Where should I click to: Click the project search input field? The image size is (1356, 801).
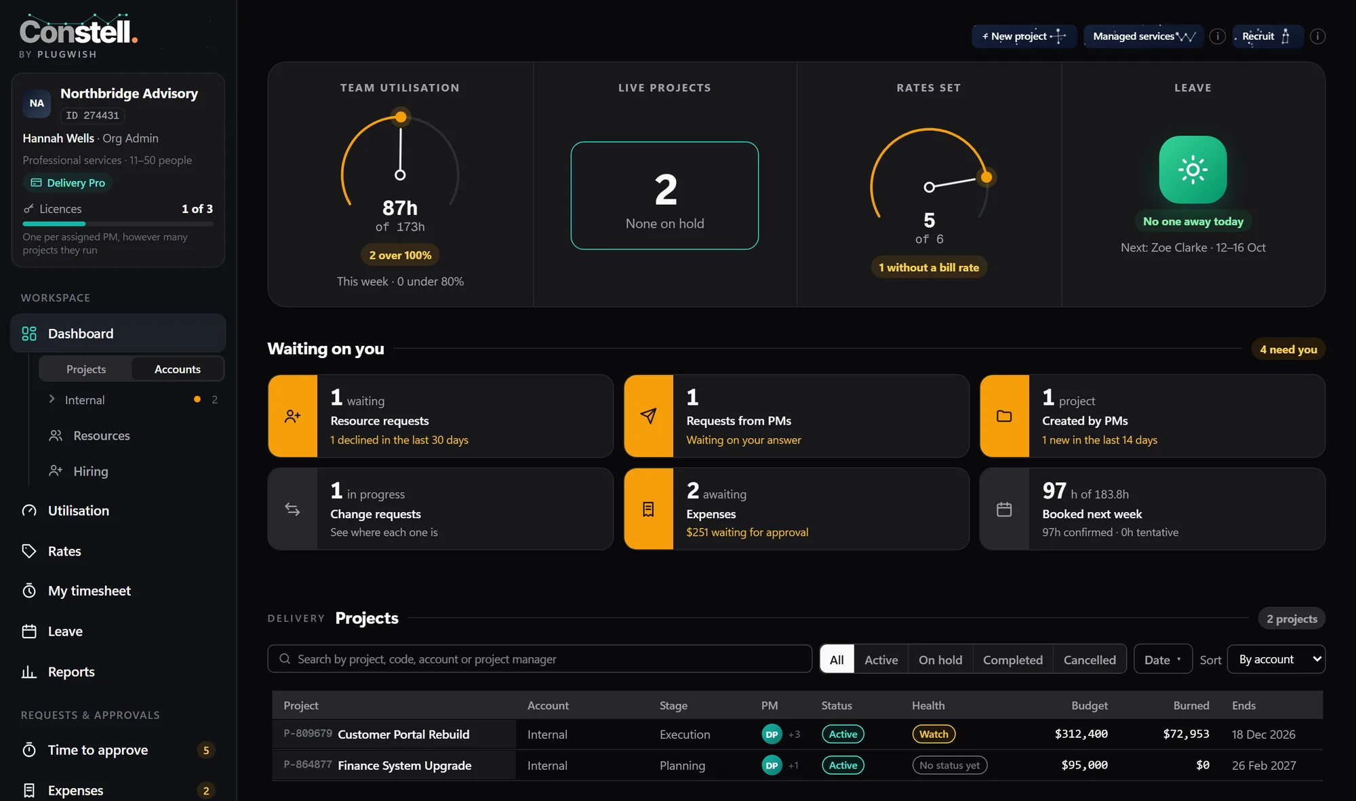coord(540,659)
